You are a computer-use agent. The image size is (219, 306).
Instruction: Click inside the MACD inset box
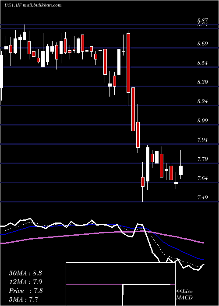point(120,284)
